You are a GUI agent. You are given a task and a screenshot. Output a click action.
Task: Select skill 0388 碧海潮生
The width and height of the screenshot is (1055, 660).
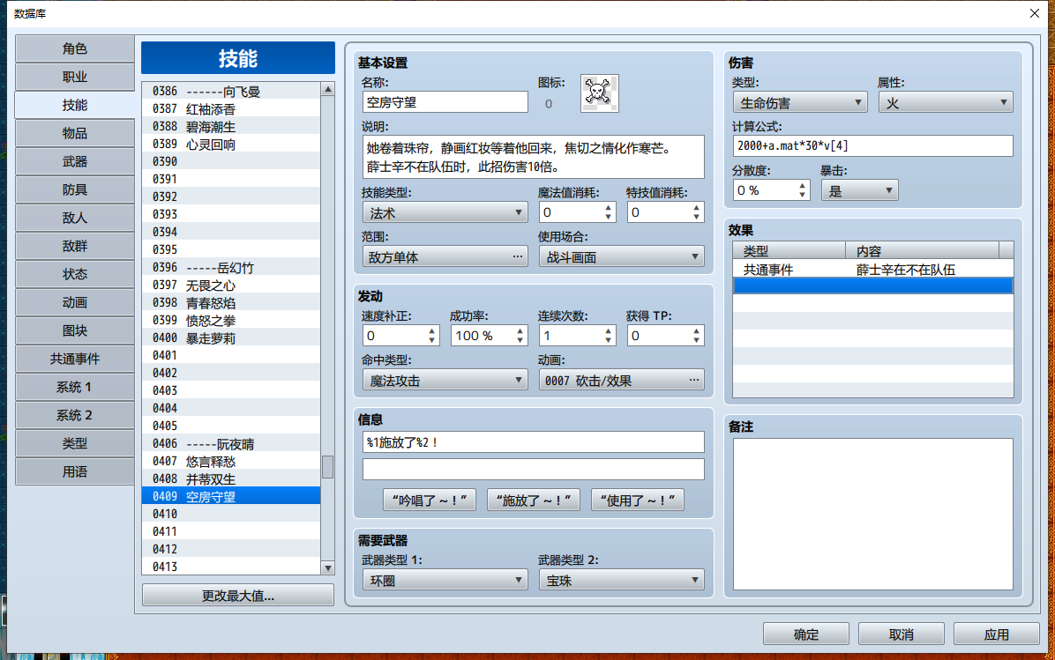231,126
